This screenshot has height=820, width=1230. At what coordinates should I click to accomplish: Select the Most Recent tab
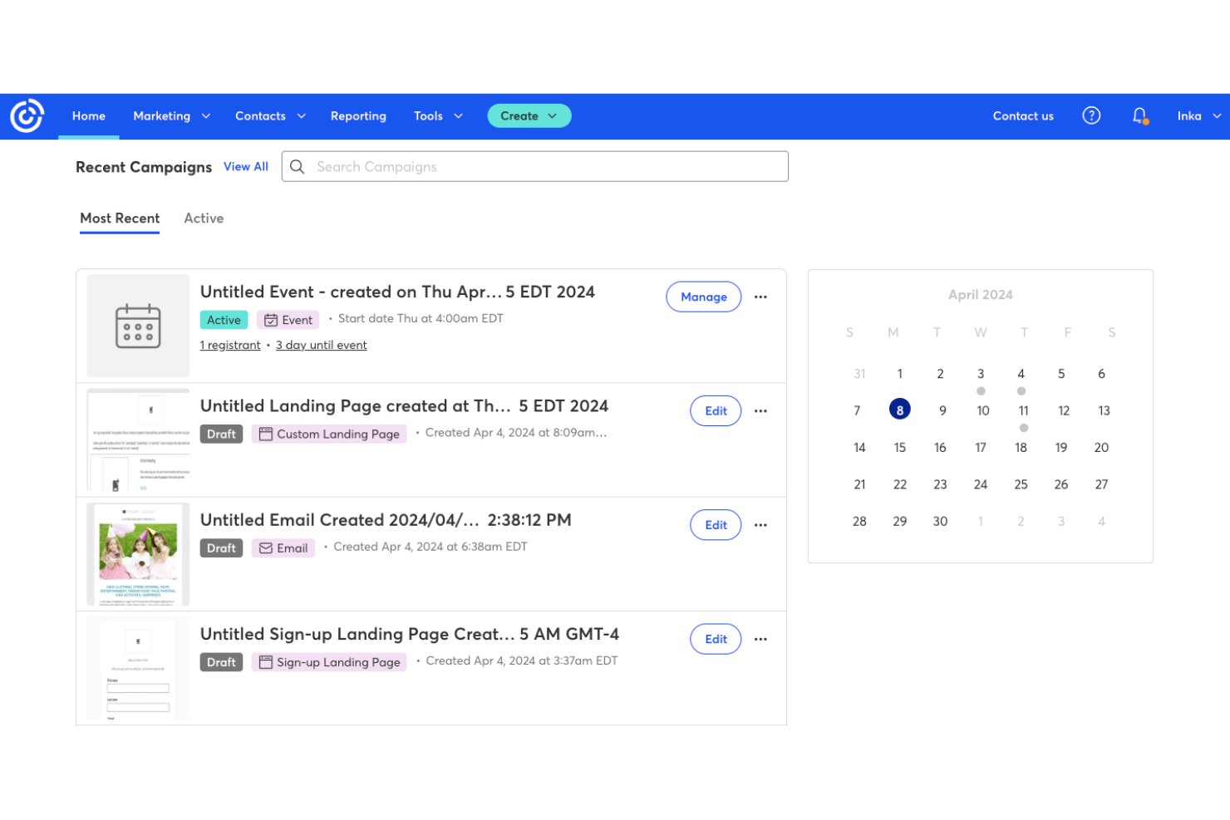coord(120,218)
